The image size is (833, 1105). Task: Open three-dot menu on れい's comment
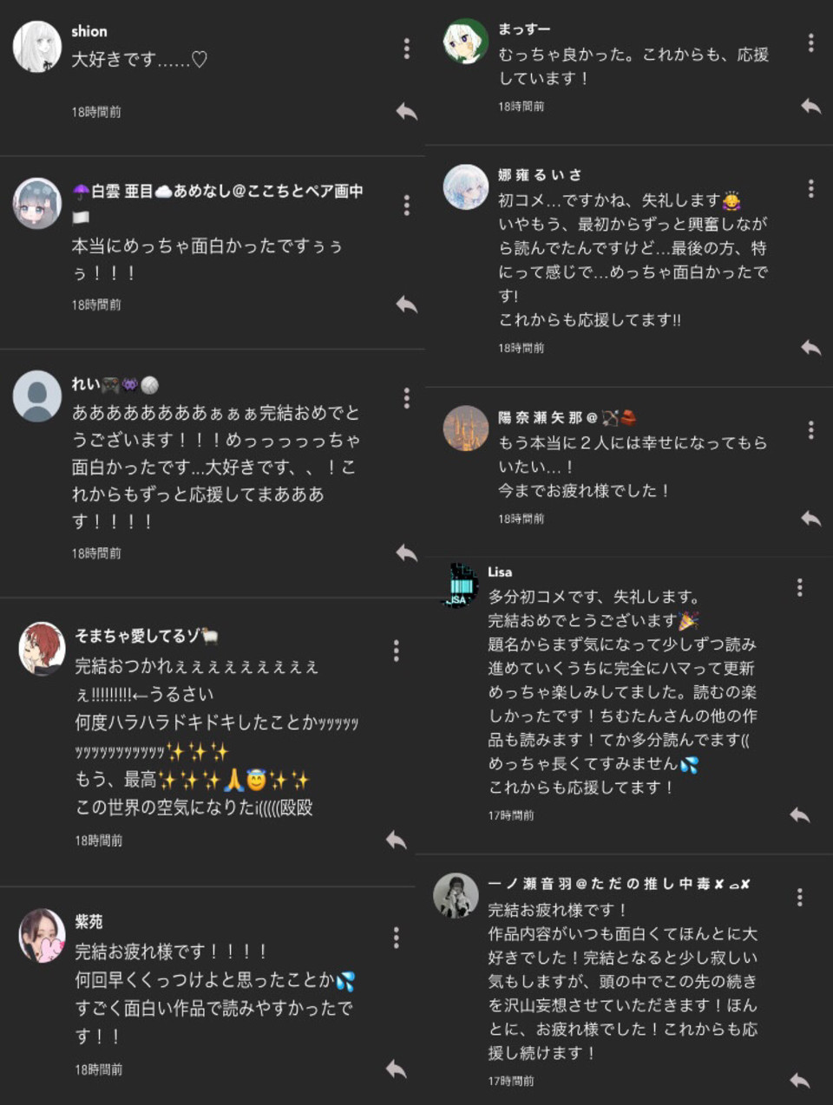406,398
